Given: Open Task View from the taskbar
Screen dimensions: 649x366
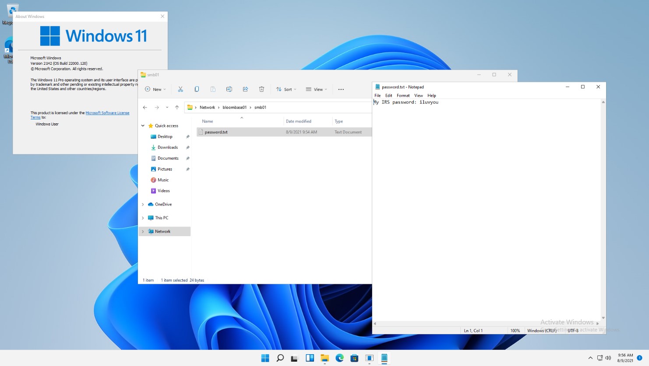Looking at the screenshot, I should pos(295,358).
